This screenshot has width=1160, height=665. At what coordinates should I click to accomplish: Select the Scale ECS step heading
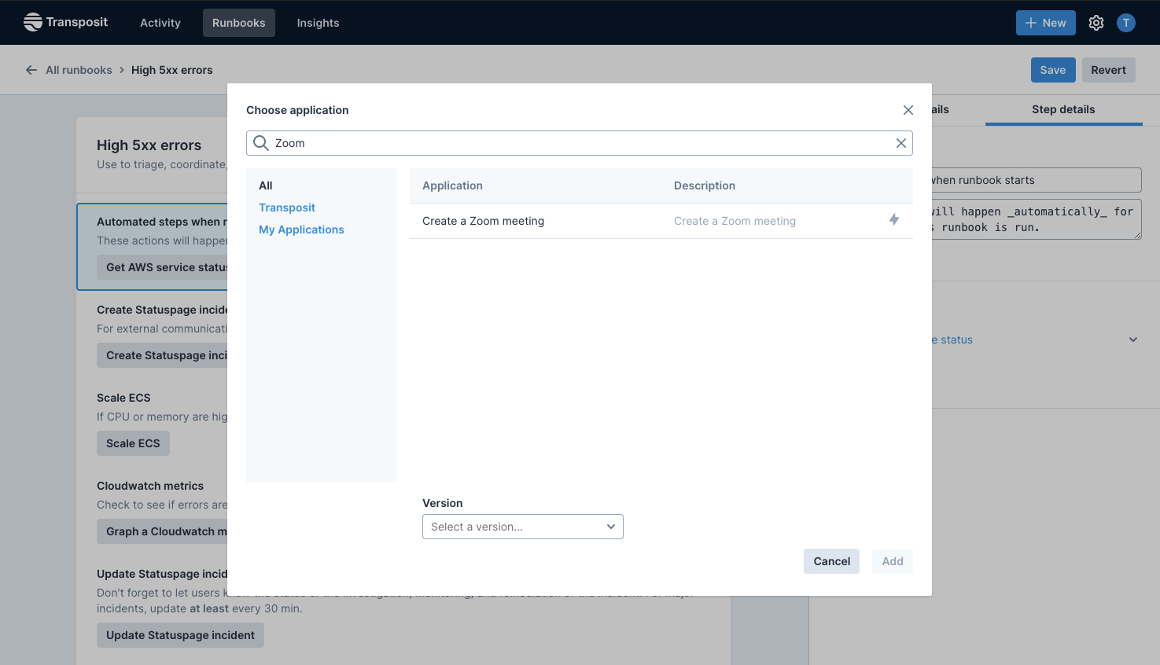(x=123, y=398)
